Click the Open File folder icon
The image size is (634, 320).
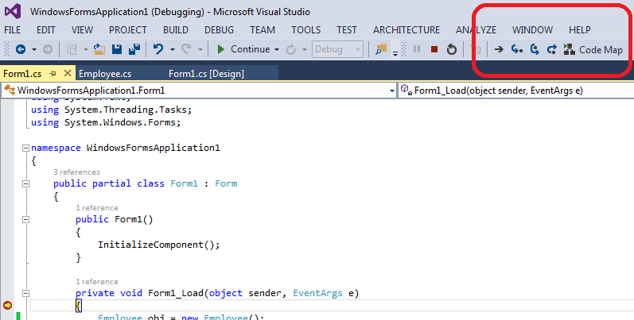(x=99, y=49)
